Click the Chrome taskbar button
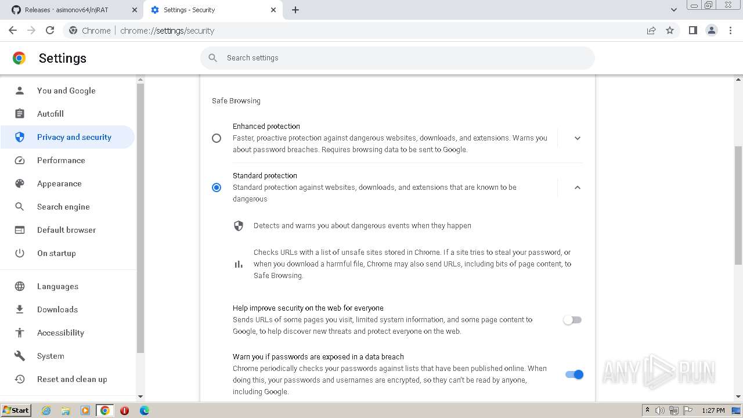743x418 pixels. 105,410
